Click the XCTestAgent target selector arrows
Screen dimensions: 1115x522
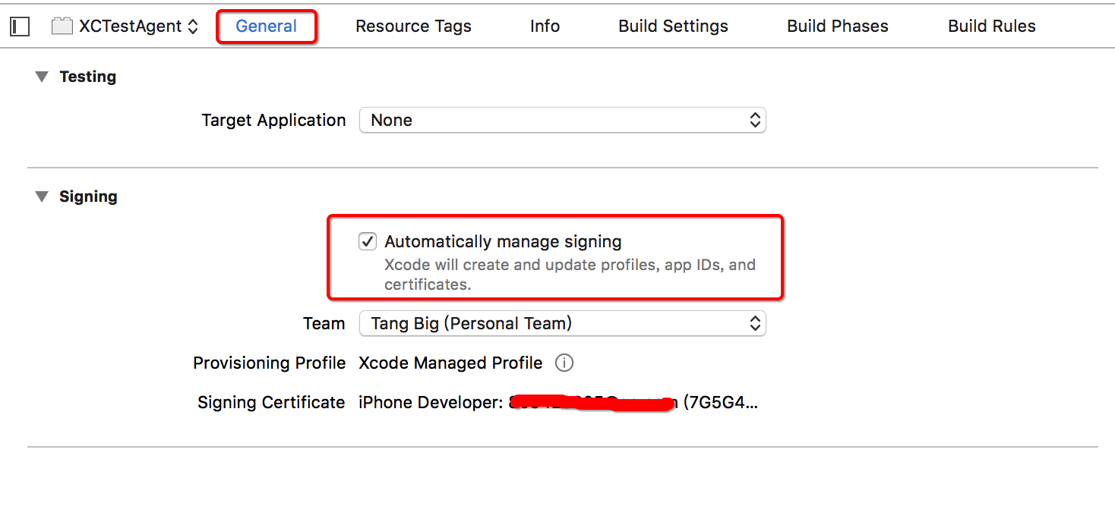(x=193, y=27)
